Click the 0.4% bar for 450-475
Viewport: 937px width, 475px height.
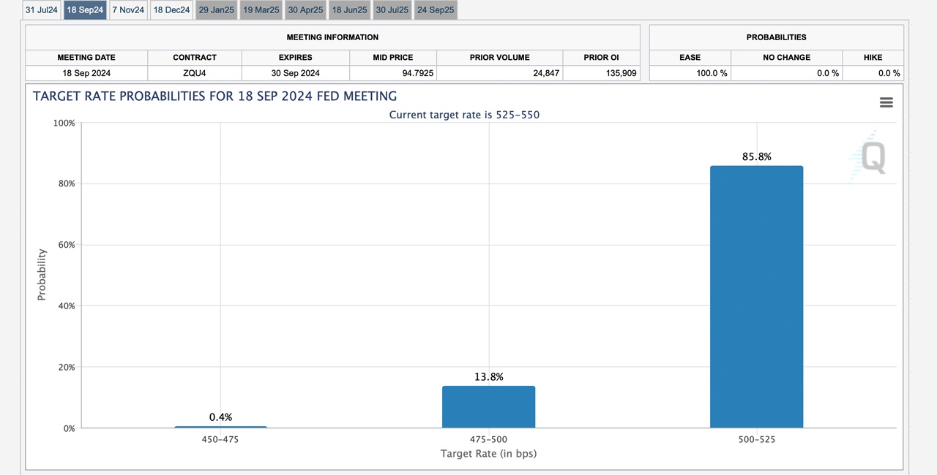[x=220, y=426]
